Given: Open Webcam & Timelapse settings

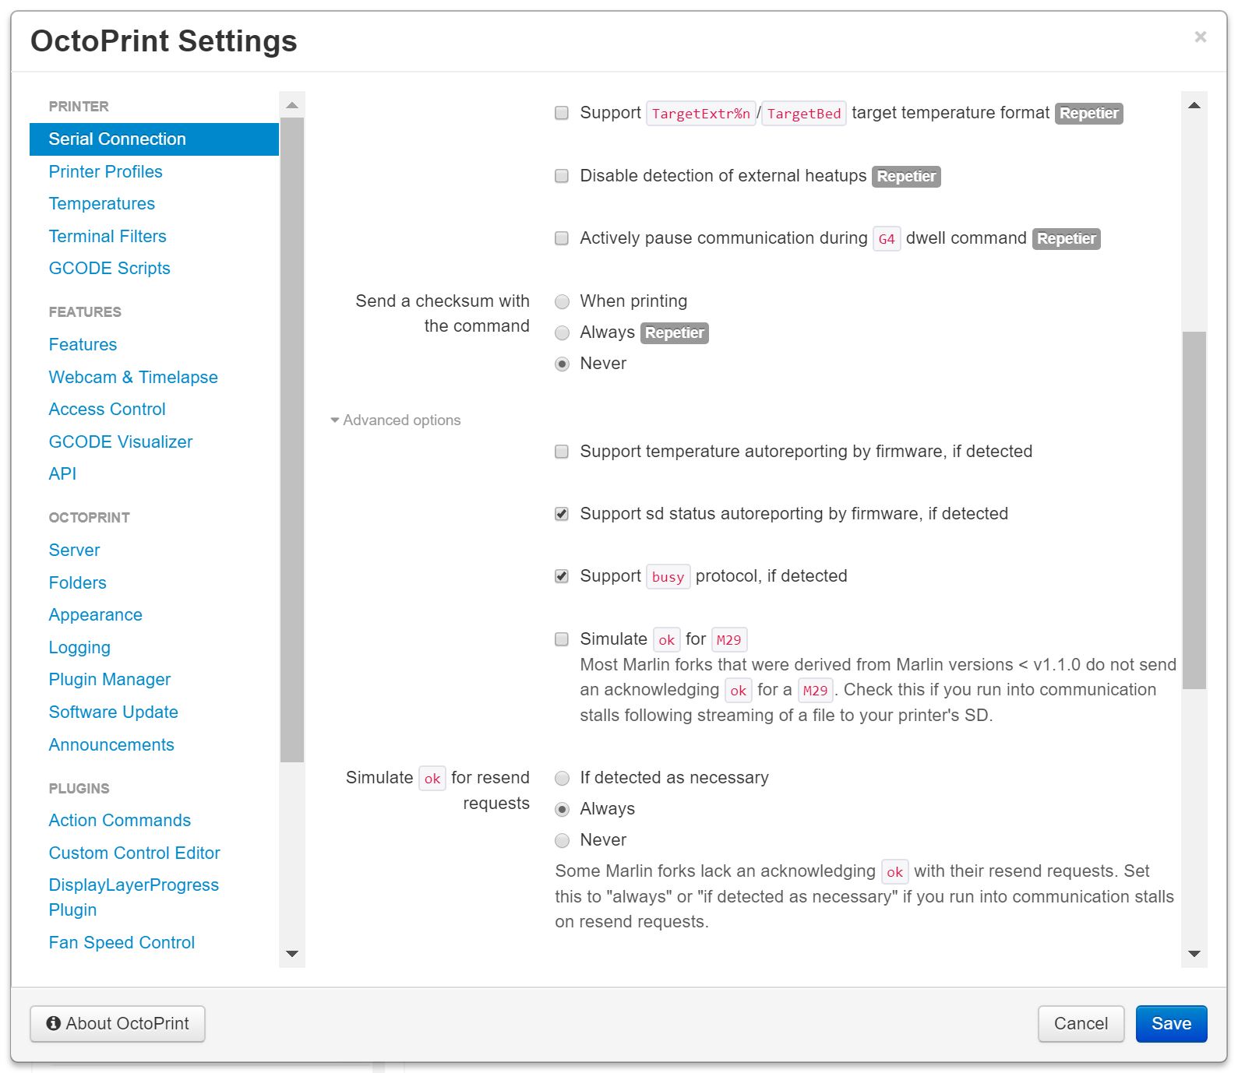Looking at the screenshot, I should (133, 378).
